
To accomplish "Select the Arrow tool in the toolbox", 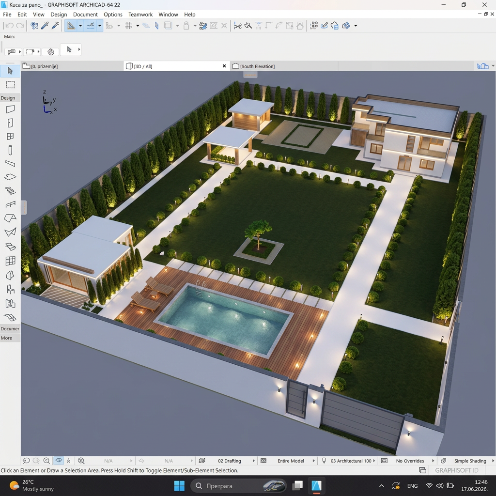I will pyautogui.click(x=10, y=71).
